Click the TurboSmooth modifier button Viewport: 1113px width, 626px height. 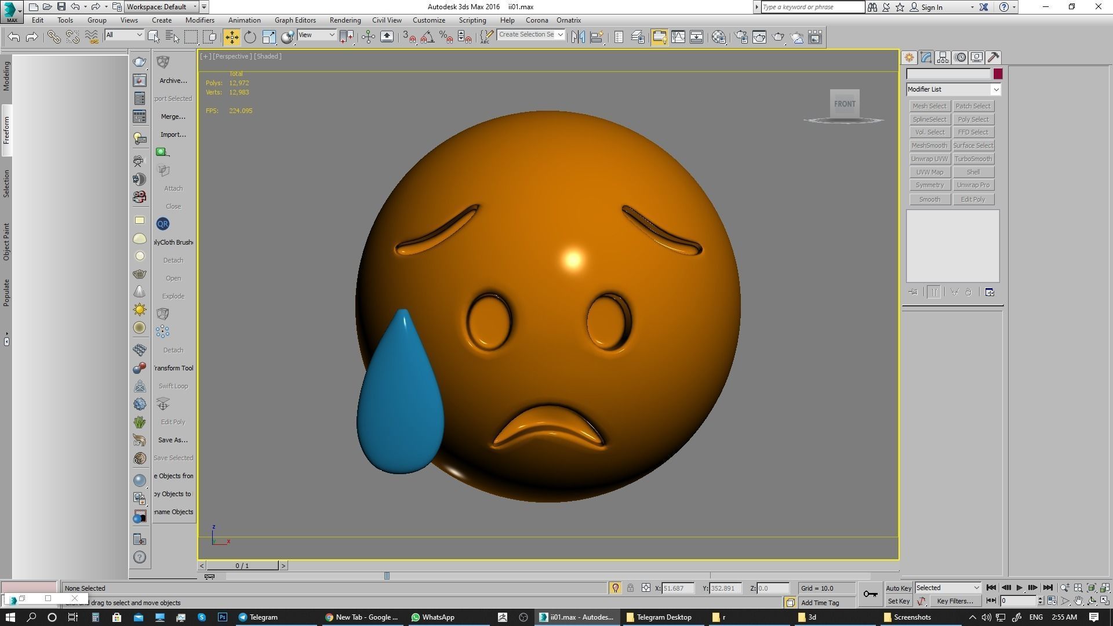(x=973, y=159)
